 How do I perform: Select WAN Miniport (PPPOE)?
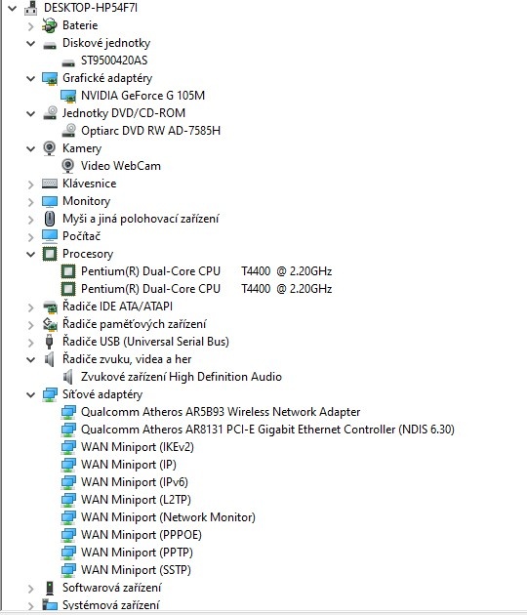point(142,535)
